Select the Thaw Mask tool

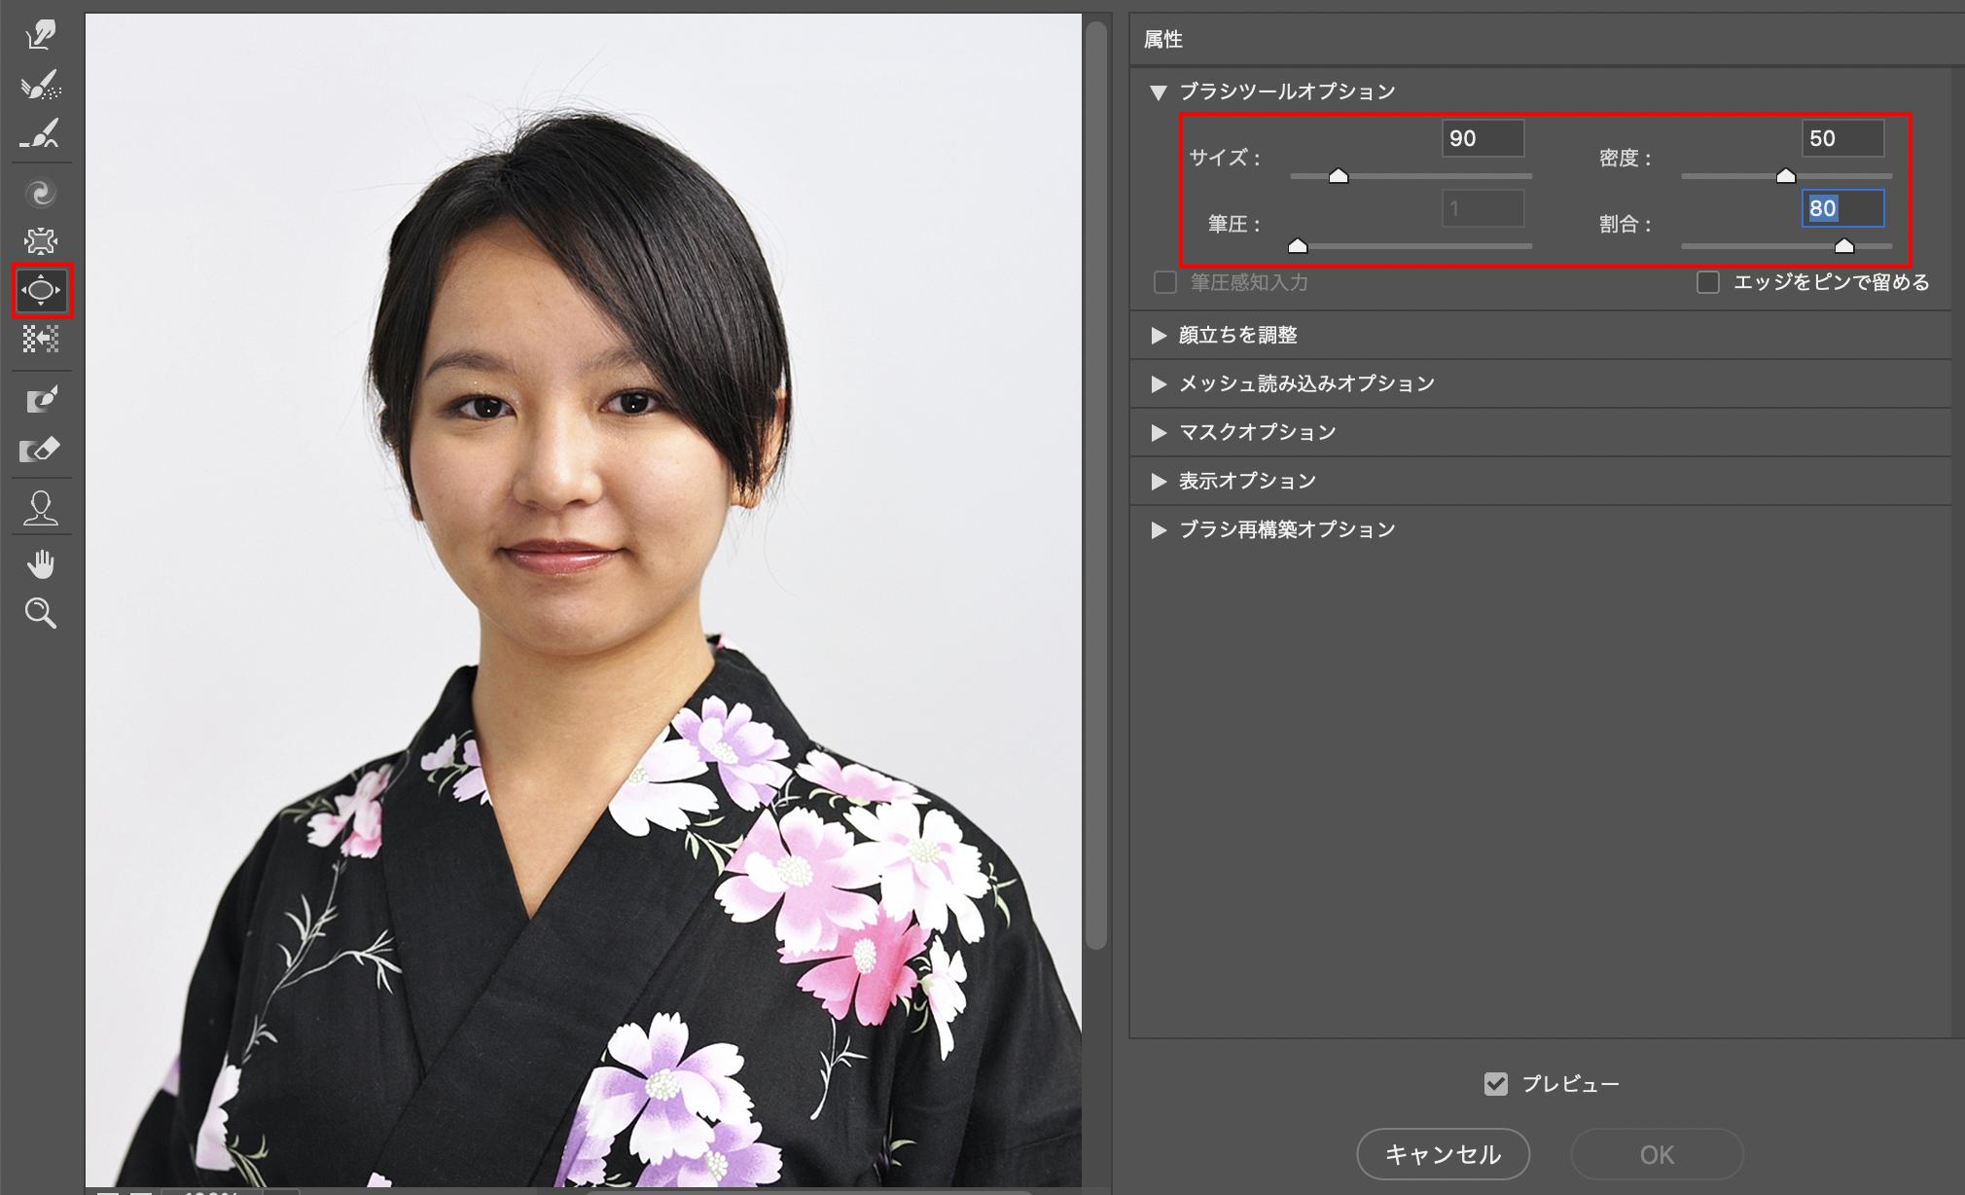[x=41, y=450]
